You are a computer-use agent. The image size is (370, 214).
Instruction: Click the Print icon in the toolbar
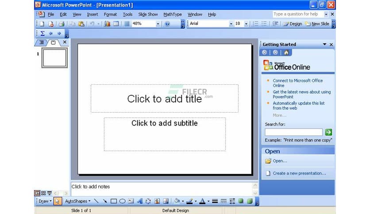click(62, 23)
